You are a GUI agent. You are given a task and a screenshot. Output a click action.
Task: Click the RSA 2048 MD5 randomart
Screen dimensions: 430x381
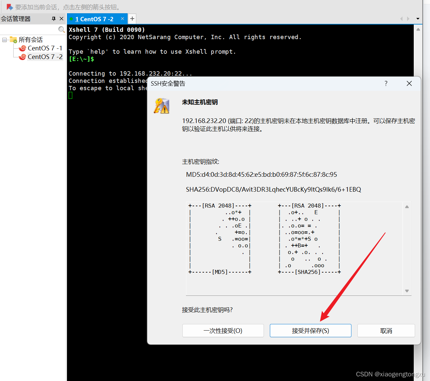(x=220, y=239)
